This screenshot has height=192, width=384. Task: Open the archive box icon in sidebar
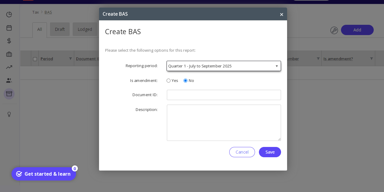[x=9, y=94]
